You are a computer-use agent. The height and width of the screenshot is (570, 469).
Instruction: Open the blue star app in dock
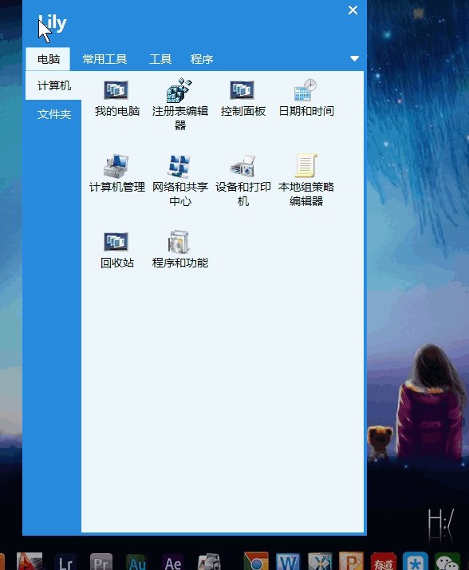pos(416,561)
